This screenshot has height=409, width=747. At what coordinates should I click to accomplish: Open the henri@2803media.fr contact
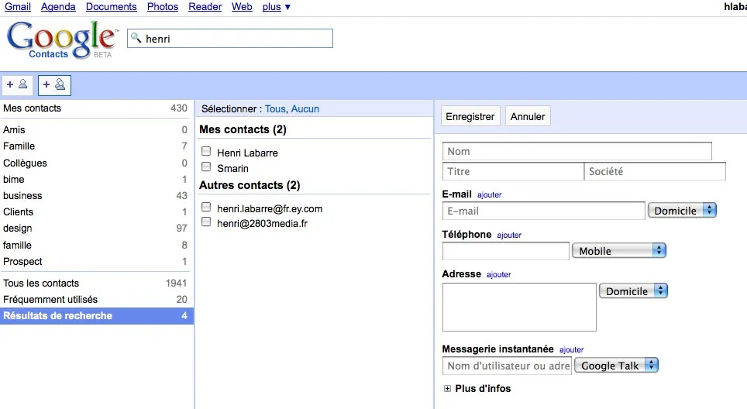(263, 223)
